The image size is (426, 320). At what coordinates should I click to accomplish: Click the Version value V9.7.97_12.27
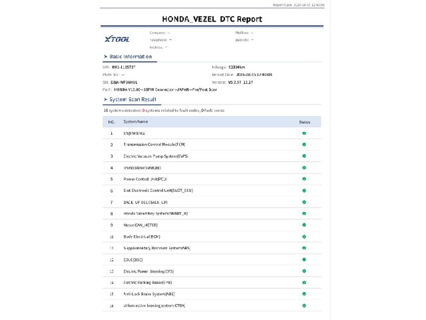240,82
